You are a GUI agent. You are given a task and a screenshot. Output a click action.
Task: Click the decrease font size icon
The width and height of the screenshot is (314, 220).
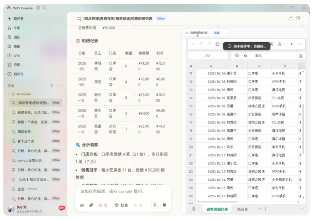[x=280, y=44]
